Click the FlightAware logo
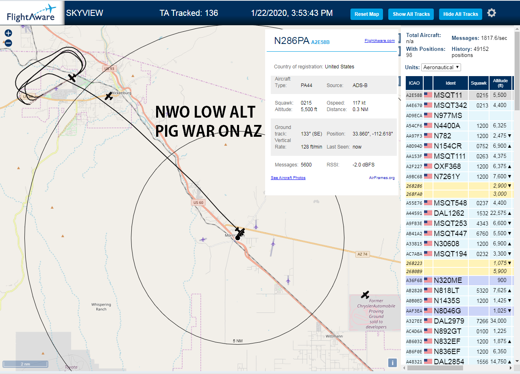The height and width of the screenshot is (374, 520). [x=32, y=13]
